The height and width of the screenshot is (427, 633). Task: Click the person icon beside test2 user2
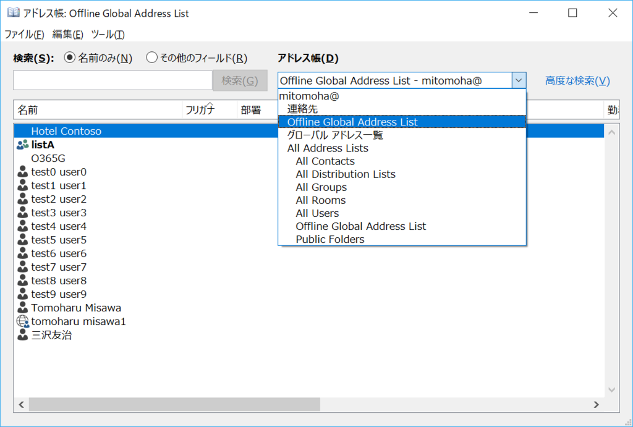point(23,199)
